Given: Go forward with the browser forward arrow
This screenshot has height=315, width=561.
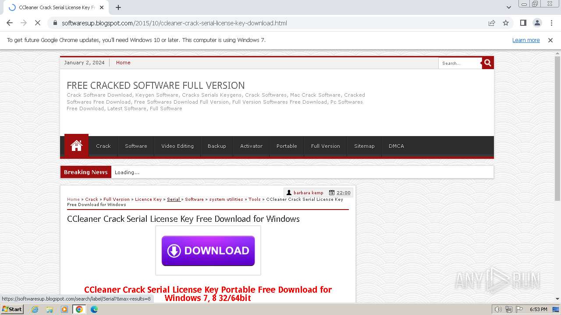Looking at the screenshot, I should pos(24,23).
